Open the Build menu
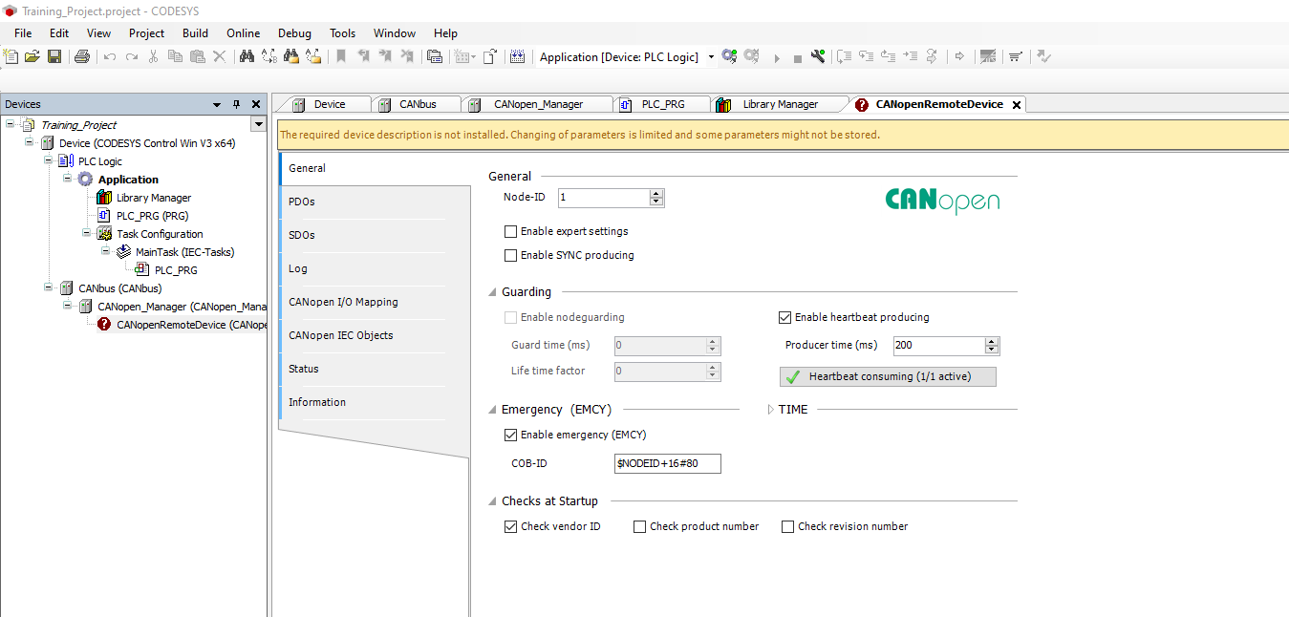 click(x=195, y=33)
